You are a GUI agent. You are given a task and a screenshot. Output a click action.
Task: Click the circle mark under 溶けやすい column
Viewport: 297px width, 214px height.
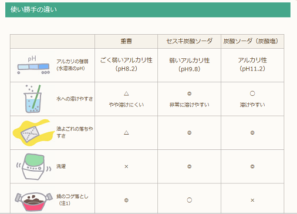coord(252,93)
